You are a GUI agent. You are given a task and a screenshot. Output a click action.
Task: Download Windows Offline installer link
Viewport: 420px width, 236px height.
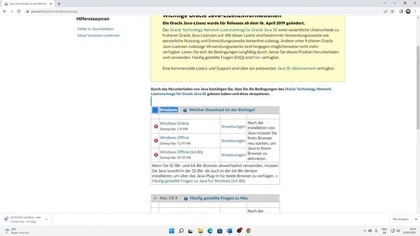(175, 138)
